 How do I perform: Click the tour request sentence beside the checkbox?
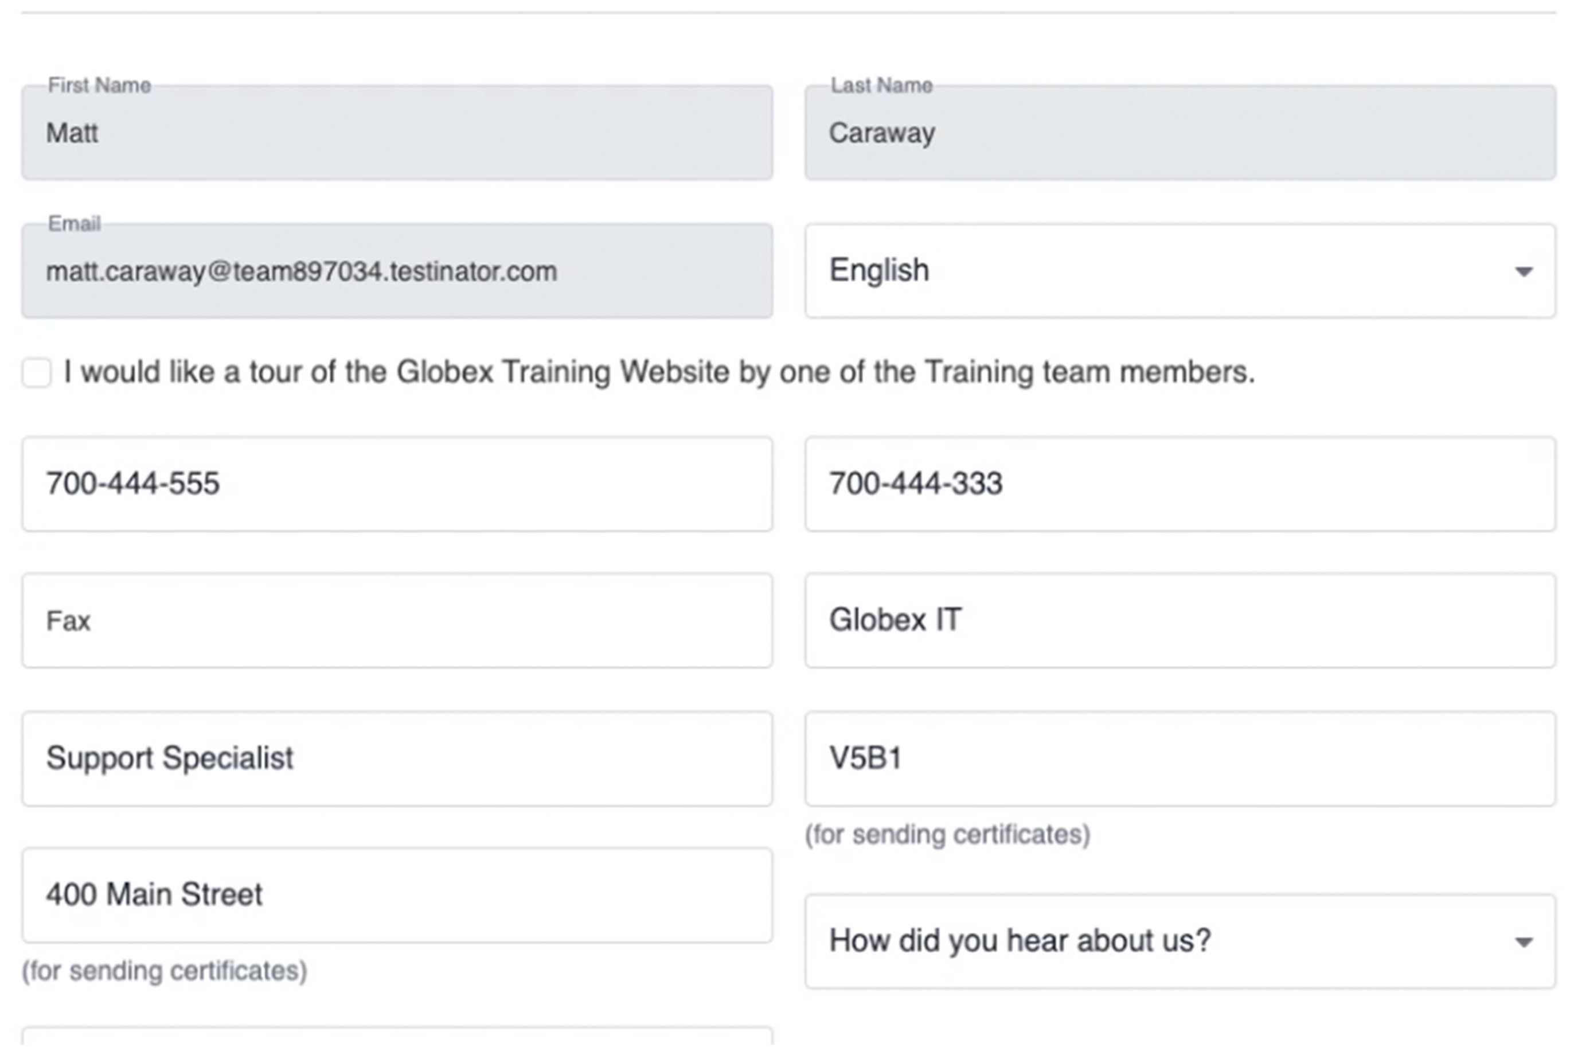pyautogui.click(x=659, y=372)
